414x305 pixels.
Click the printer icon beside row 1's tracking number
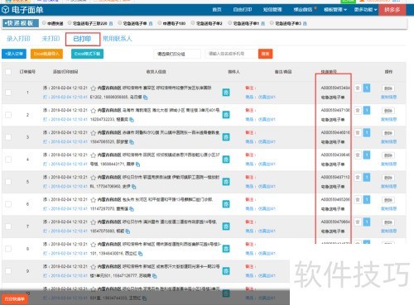358,88
